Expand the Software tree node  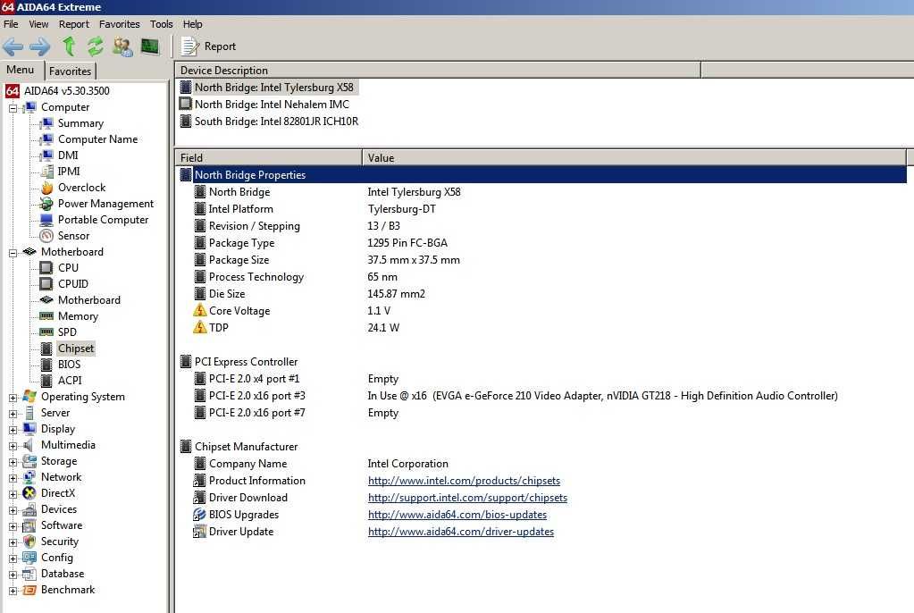tap(13, 526)
